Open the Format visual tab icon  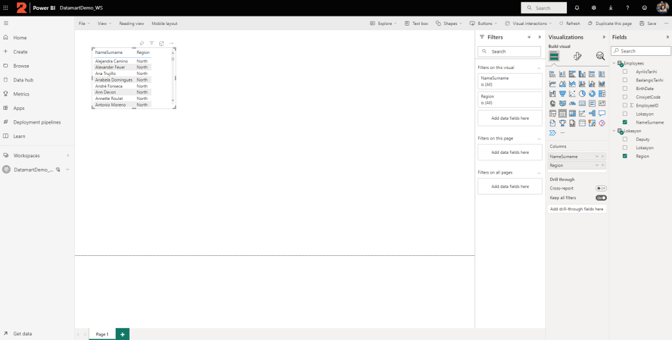pyautogui.click(x=577, y=57)
